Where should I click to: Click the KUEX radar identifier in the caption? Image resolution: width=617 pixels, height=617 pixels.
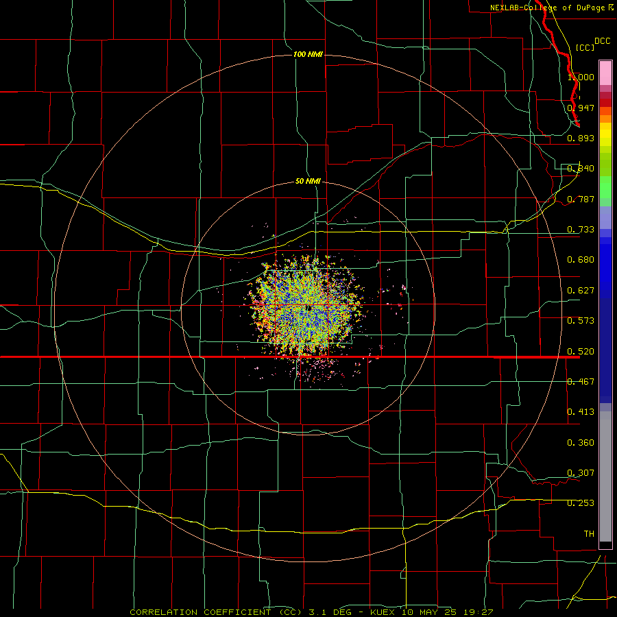(384, 612)
